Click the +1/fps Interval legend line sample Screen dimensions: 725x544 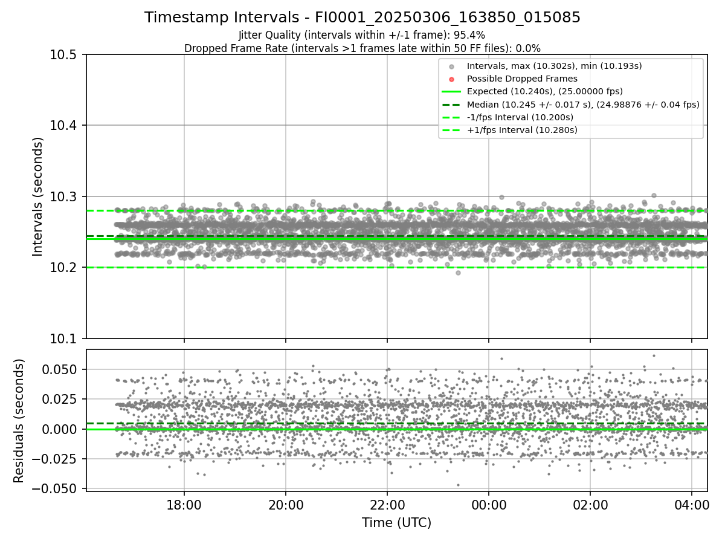(451, 130)
